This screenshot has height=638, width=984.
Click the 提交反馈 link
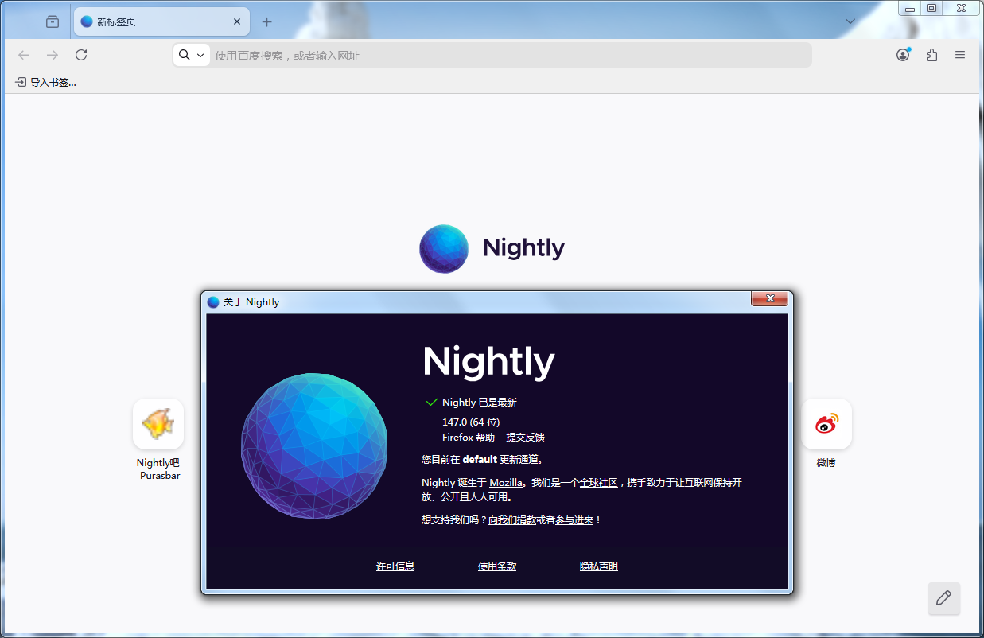525,438
